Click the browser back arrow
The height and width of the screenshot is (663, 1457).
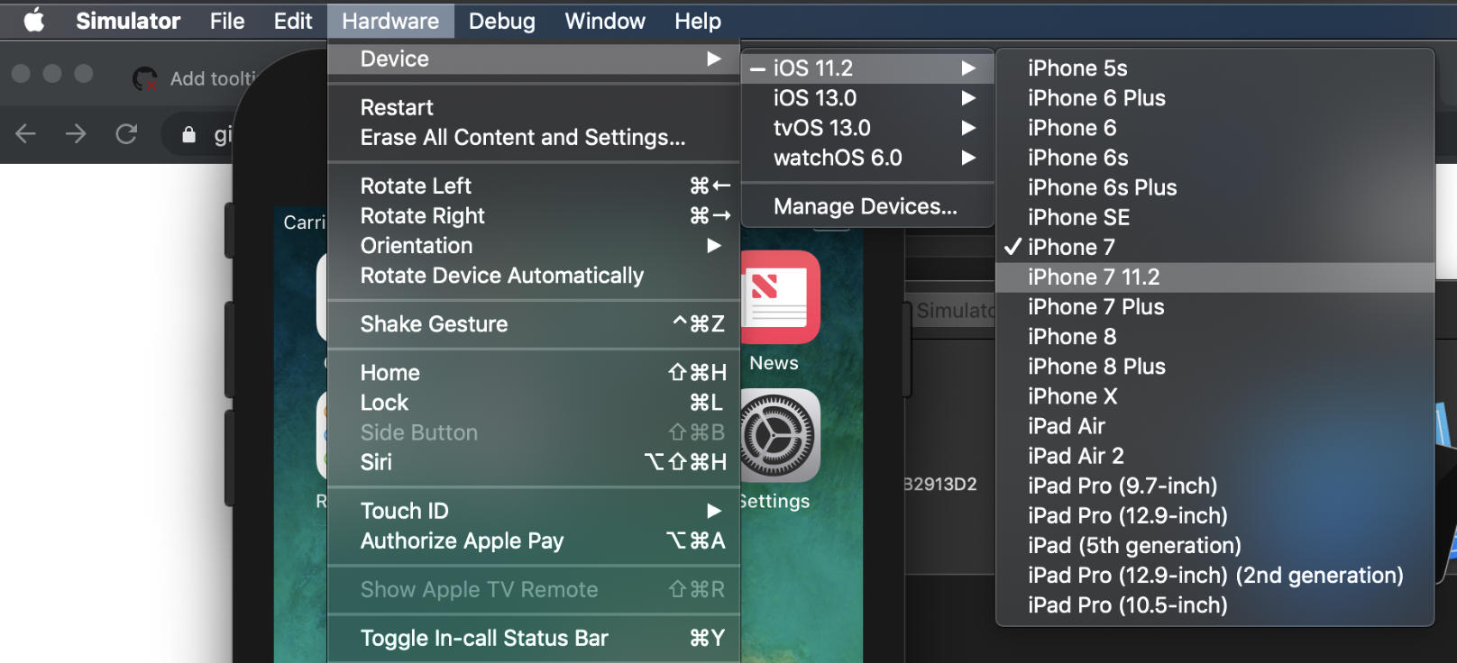[x=26, y=134]
